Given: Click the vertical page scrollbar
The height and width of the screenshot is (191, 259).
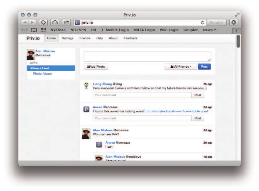Looking at the screenshot, I should tap(238, 41).
